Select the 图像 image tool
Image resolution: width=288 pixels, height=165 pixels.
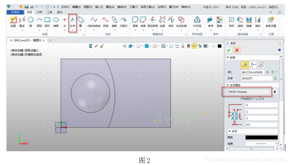(x=219, y=22)
